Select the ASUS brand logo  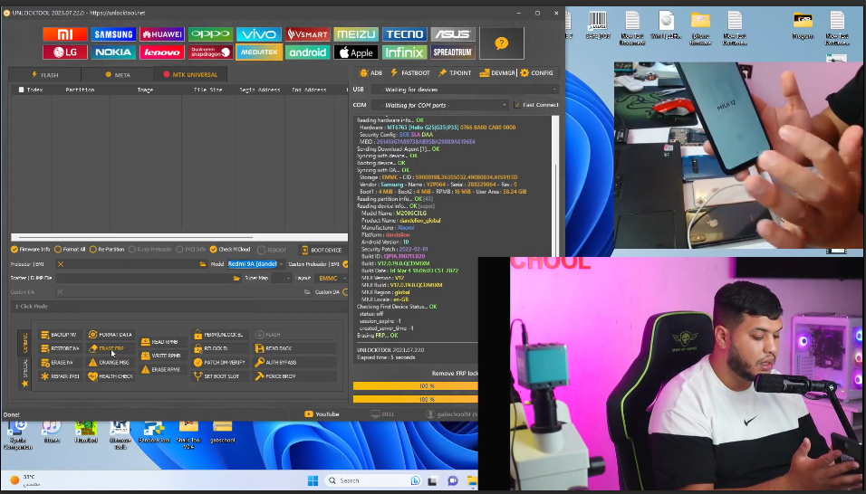[x=453, y=34]
